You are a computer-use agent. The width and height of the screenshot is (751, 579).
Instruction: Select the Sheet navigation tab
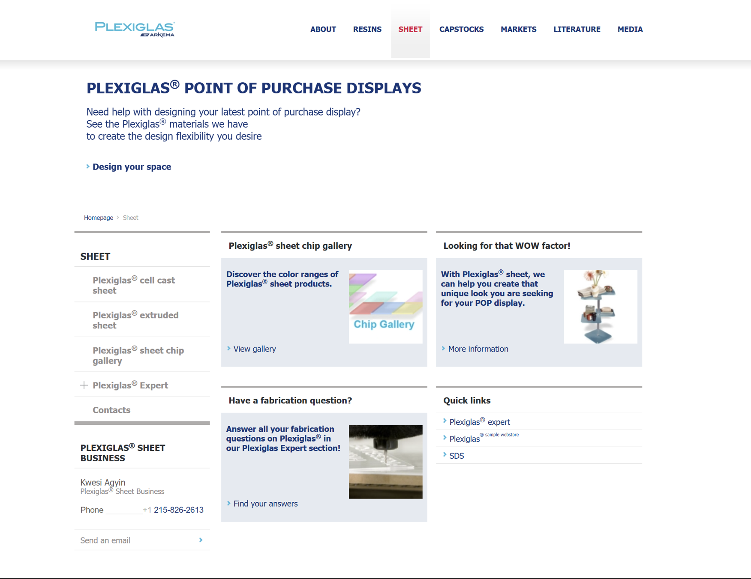[x=410, y=29]
